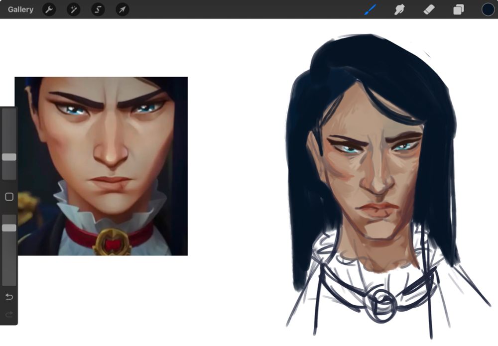Viewport: 498px width, 346px height.
Task: Click the brush opacity slider handle
Action: [9, 228]
